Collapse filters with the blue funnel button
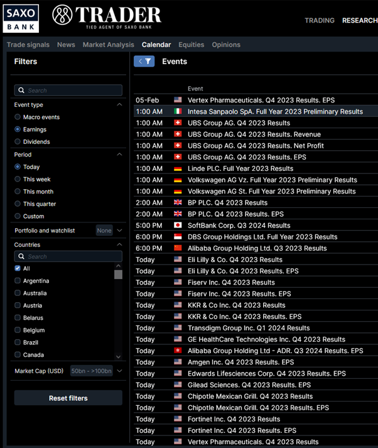 click(144, 61)
